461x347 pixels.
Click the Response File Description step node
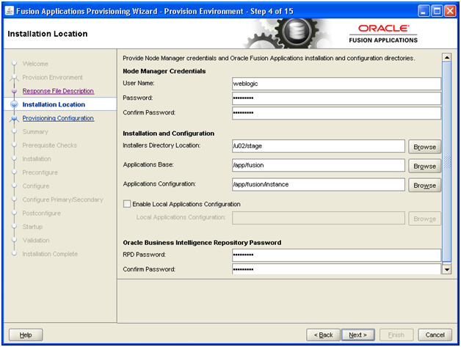click(14, 91)
